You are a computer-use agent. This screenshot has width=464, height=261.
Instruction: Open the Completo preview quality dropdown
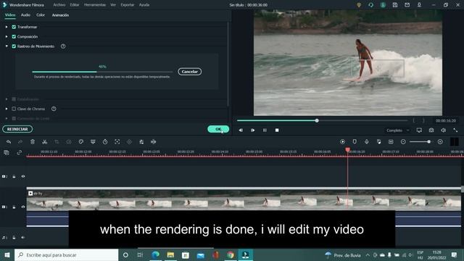click(398, 130)
